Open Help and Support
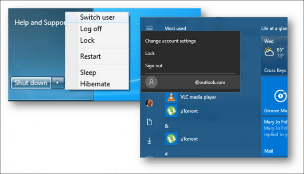The height and width of the screenshot is (174, 304). pos(40,23)
